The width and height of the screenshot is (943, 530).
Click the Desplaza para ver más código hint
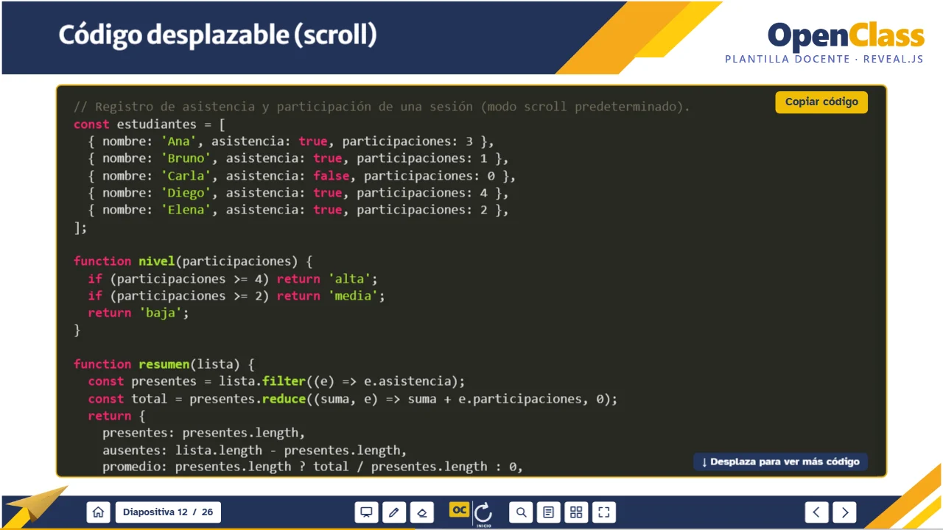(x=780, y=462)
